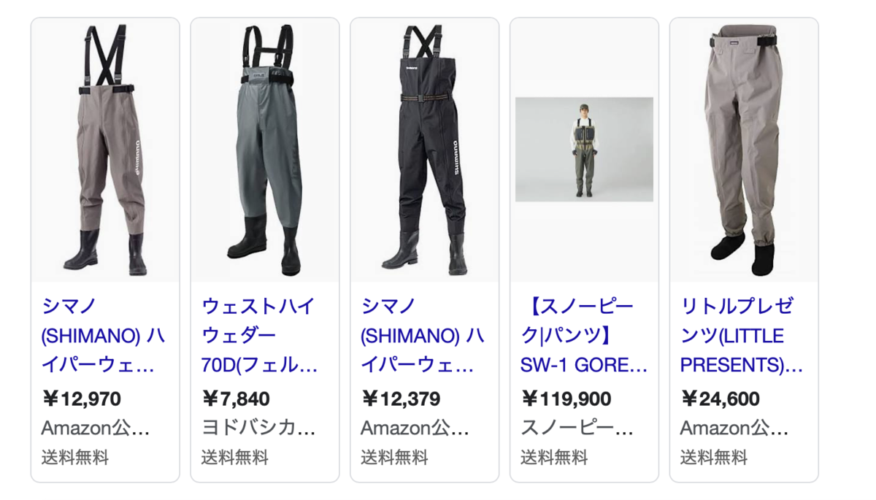Open Amazon公… seller under the ¥24,600 item

click(x=734, y=428)
